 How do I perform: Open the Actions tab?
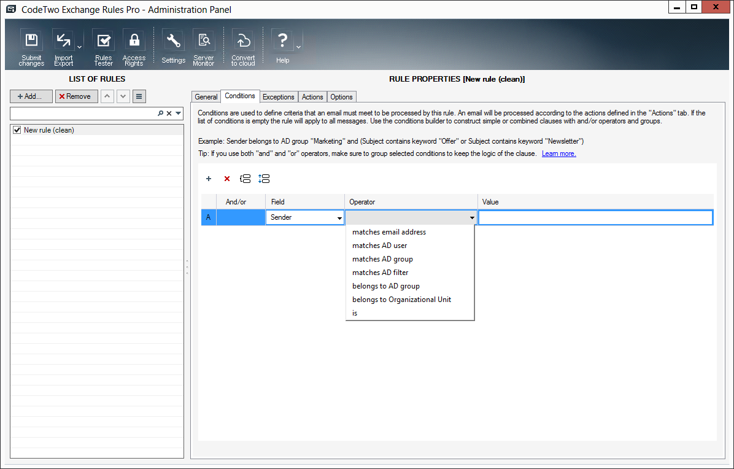pos(312,97)
